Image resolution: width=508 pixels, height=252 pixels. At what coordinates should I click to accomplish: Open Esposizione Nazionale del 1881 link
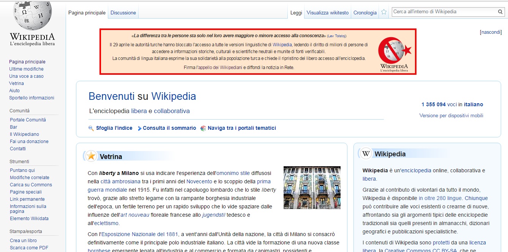pos(140,234)
